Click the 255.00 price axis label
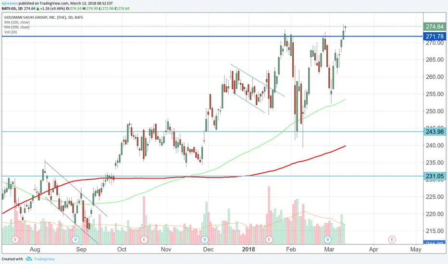448x264 pixels. (435, 94)
